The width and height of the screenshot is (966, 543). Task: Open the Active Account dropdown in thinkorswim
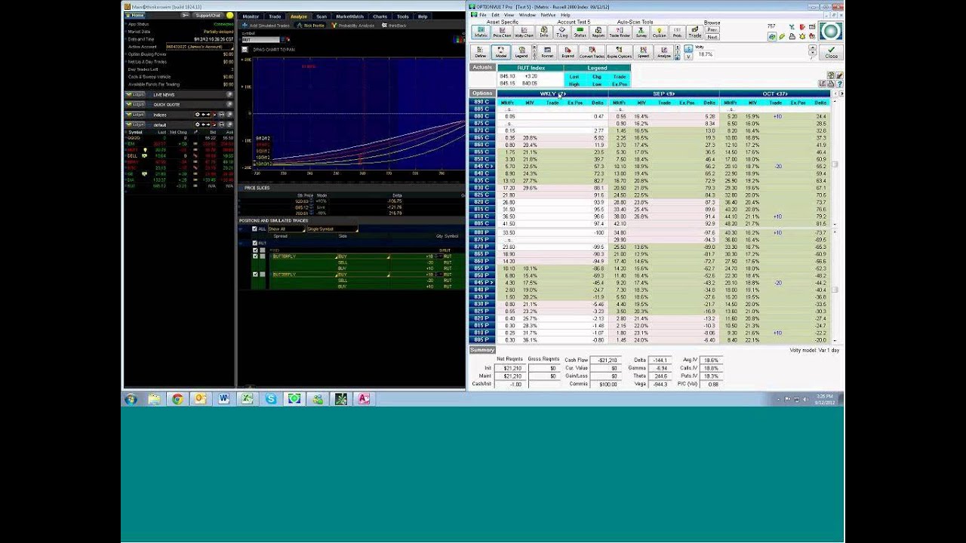coord(199,47)
